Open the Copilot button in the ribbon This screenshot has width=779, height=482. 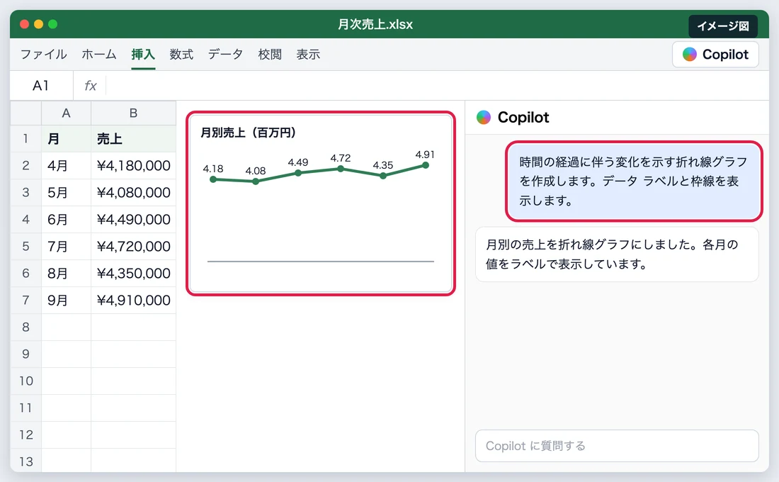tap(715, 54)
